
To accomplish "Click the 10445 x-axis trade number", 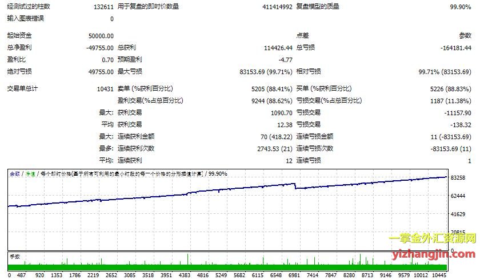I will point(439,275).
